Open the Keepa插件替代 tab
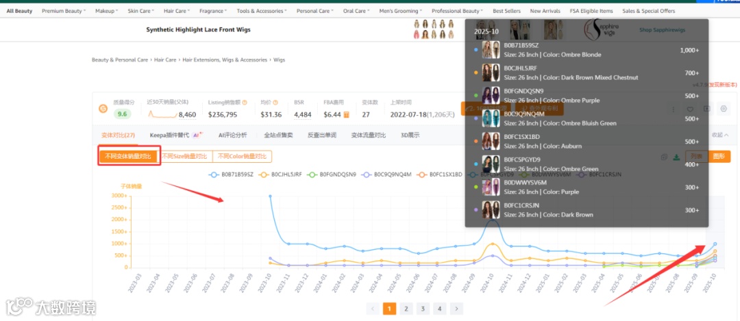 click(x=169, y=135)
